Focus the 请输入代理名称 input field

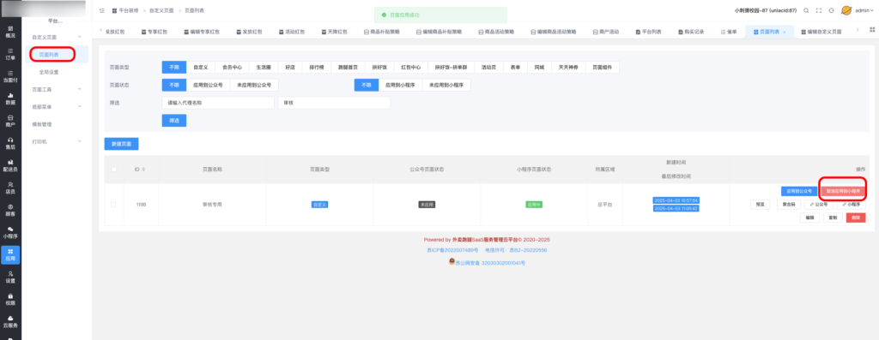tap(218, 103)
